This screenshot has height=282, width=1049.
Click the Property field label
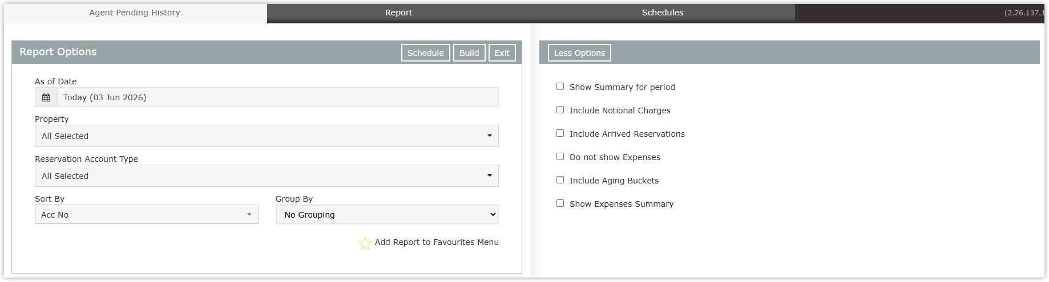click(52, 119)
